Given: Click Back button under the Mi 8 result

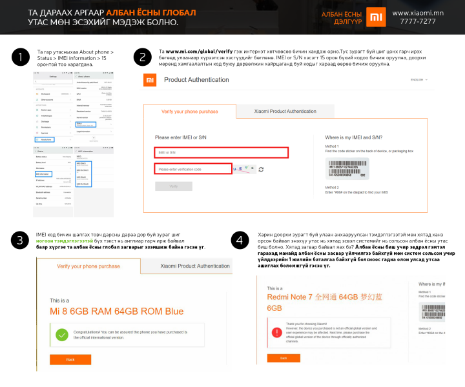Looking at the screenshot, I should coord(70,359).
